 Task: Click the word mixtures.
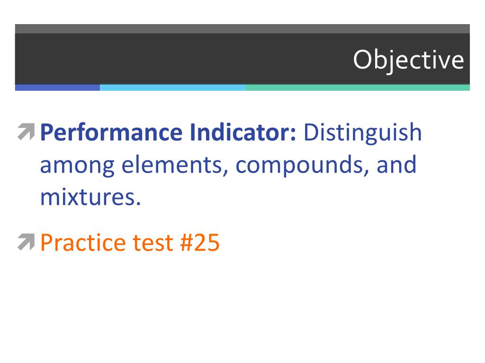pos(90,197)
